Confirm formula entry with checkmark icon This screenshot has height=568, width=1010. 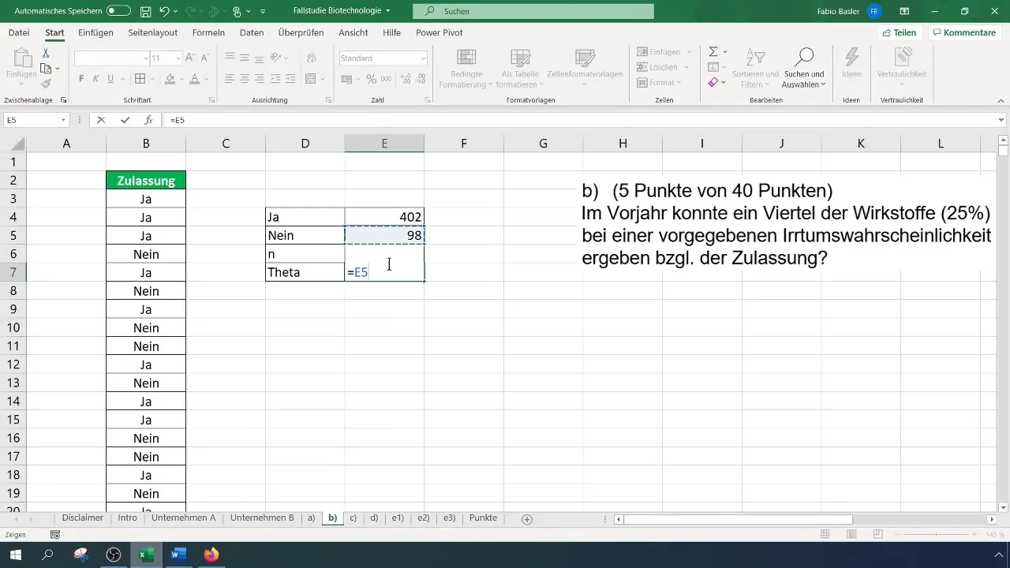point(125,120)
